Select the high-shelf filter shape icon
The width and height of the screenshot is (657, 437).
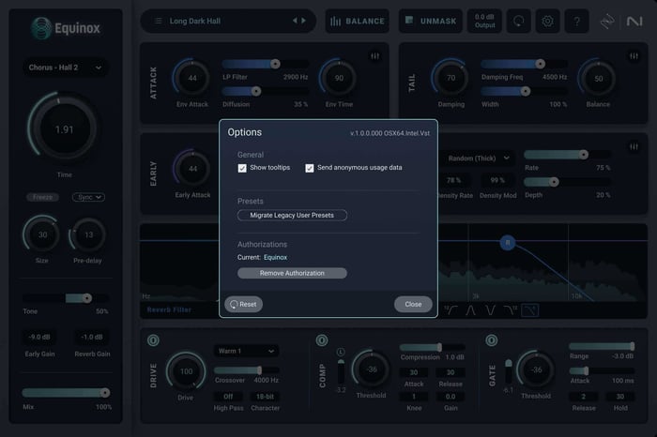coord(510,310)
